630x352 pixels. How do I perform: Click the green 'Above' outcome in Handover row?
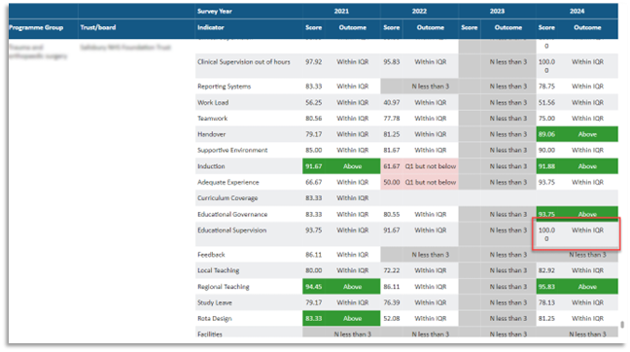(x=587, y=134)
